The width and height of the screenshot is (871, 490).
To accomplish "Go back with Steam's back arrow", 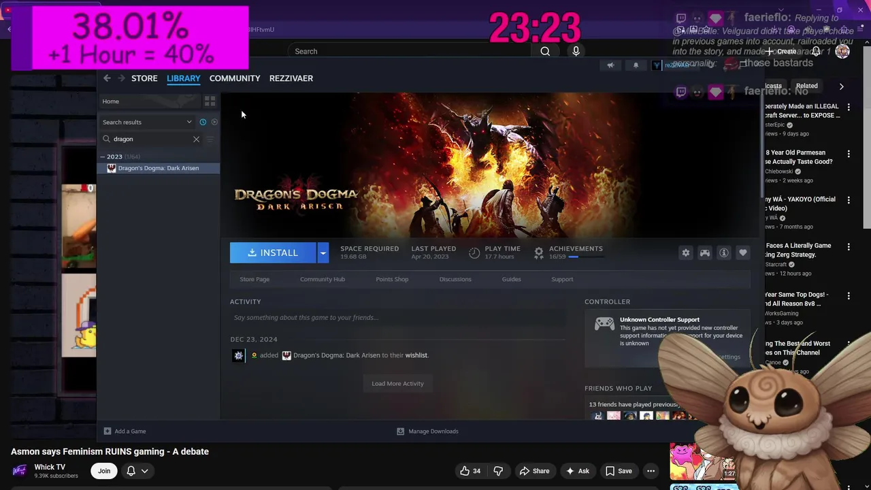I will click(x=107, y=78).
